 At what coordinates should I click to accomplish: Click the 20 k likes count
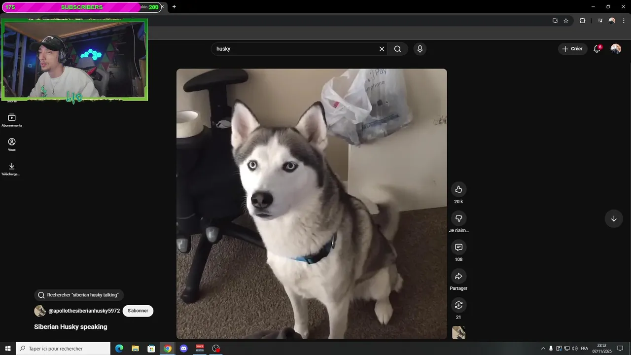tap(458, 202)
